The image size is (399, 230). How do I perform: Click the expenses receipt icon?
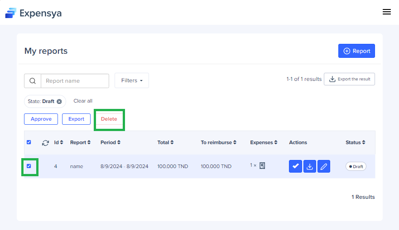coord(262,166)
